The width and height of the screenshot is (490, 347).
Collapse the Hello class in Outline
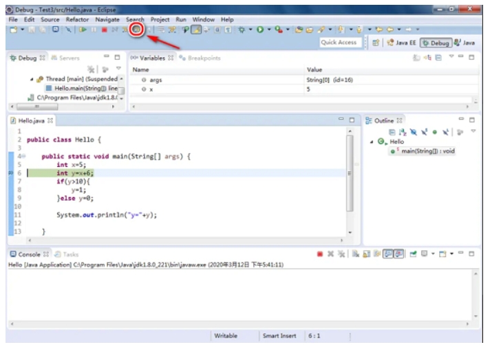[372, 142]
